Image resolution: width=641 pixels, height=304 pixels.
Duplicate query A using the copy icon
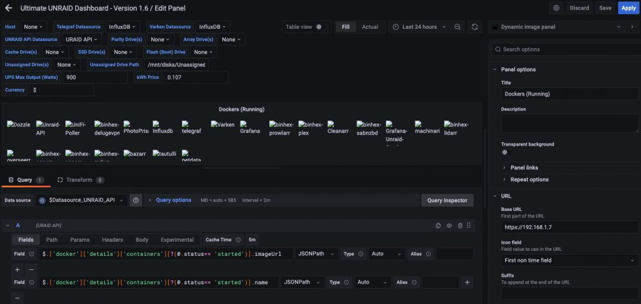(438, 226)
